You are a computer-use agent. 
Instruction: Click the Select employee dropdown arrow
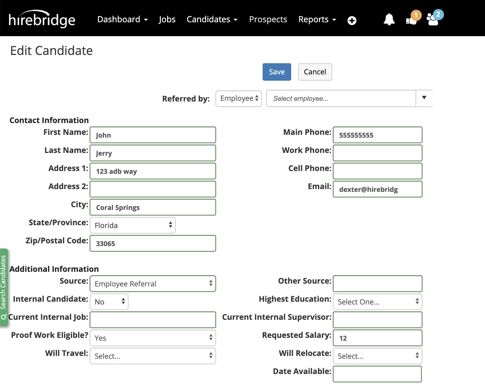[x=424, y=98]
